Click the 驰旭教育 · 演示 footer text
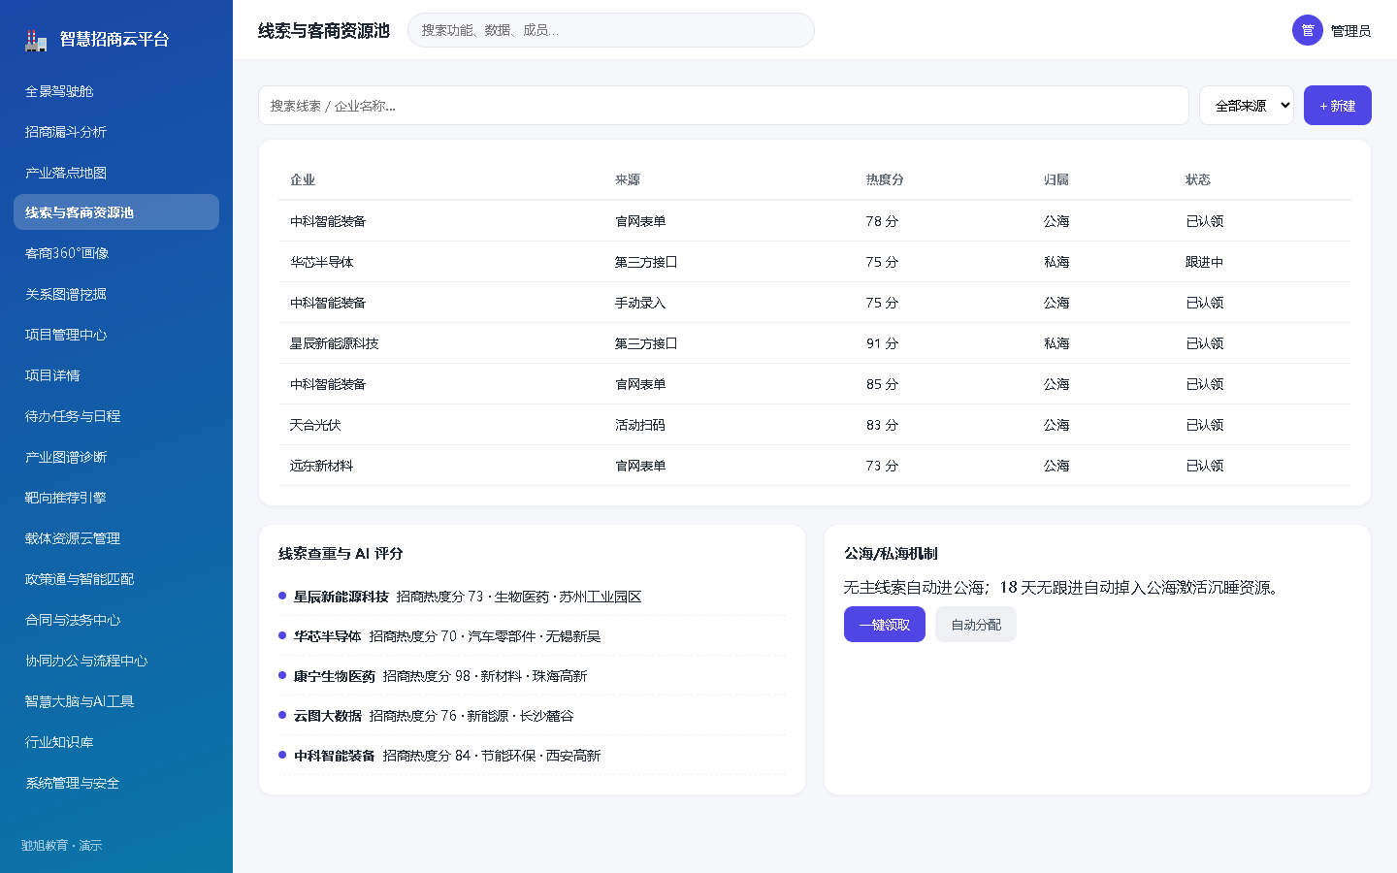1397x873 pixels. [62, 846]
